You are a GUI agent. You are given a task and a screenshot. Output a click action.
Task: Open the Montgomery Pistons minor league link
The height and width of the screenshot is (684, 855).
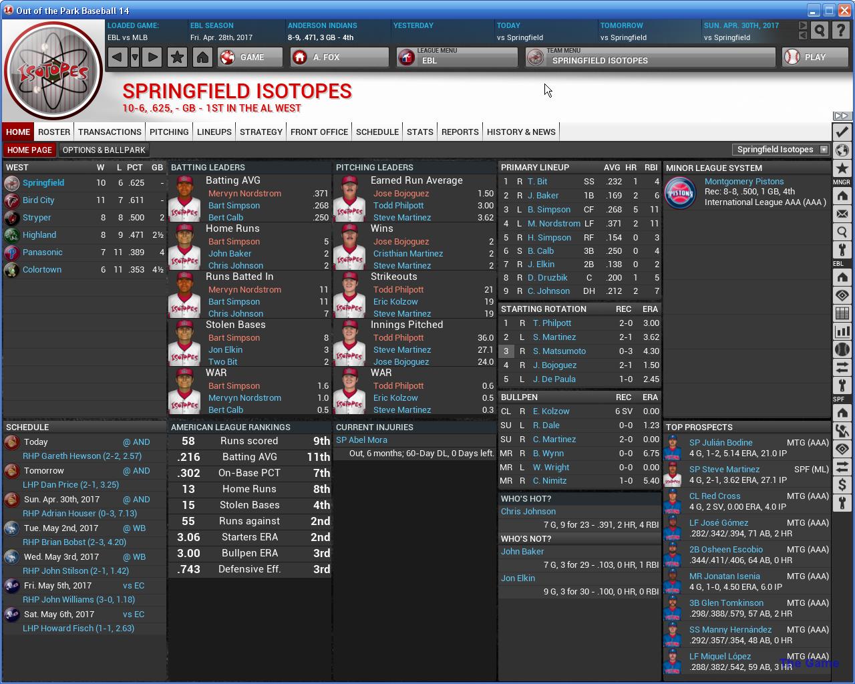[744, 182]
